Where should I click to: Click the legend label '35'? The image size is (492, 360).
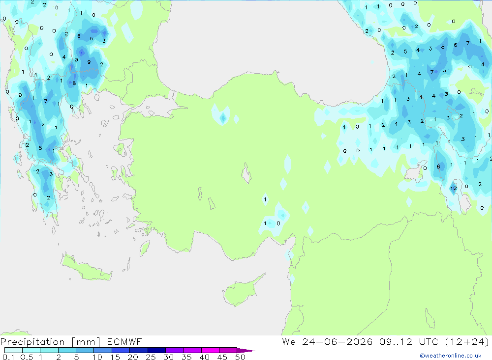(186, 357)
